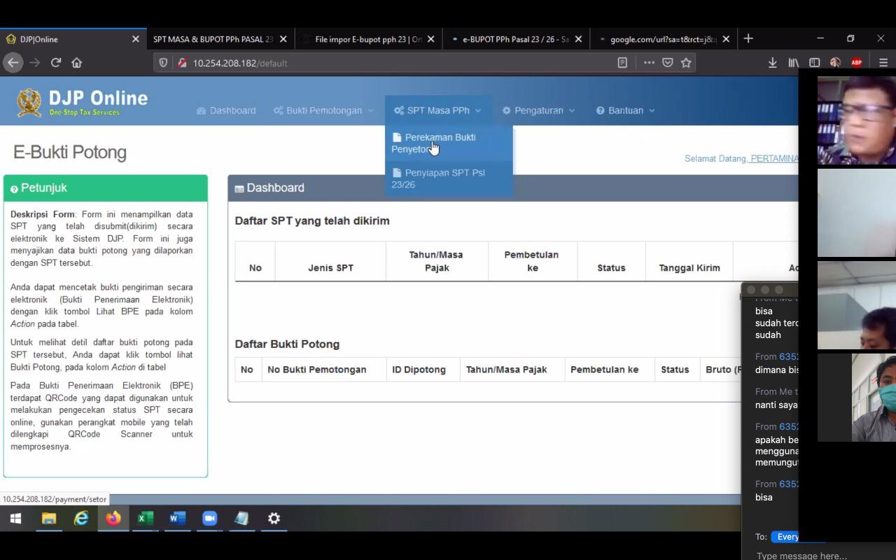Expand the Bukti Pemotongan dropdown menu
Viewport: 896px width, 560px height.
tap(323, 111)
